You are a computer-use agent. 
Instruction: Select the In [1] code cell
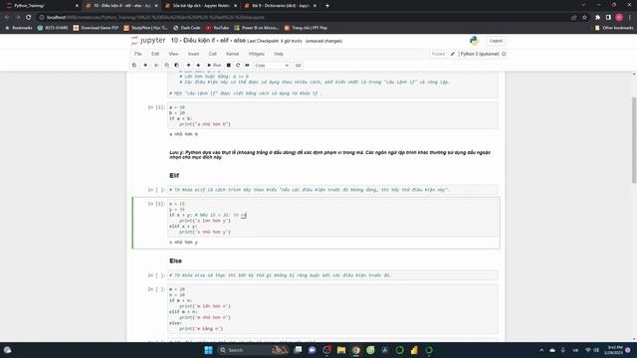coord(332,115)
